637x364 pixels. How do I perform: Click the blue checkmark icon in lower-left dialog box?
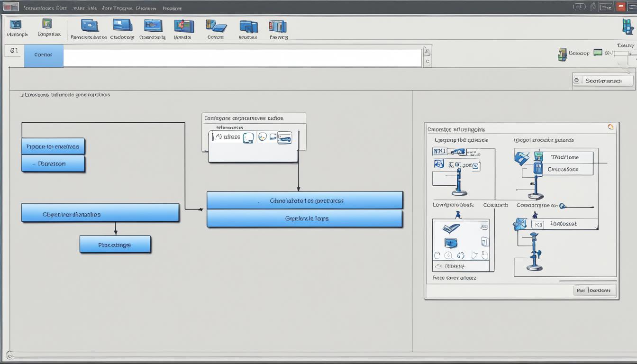[x=451, y=229]
